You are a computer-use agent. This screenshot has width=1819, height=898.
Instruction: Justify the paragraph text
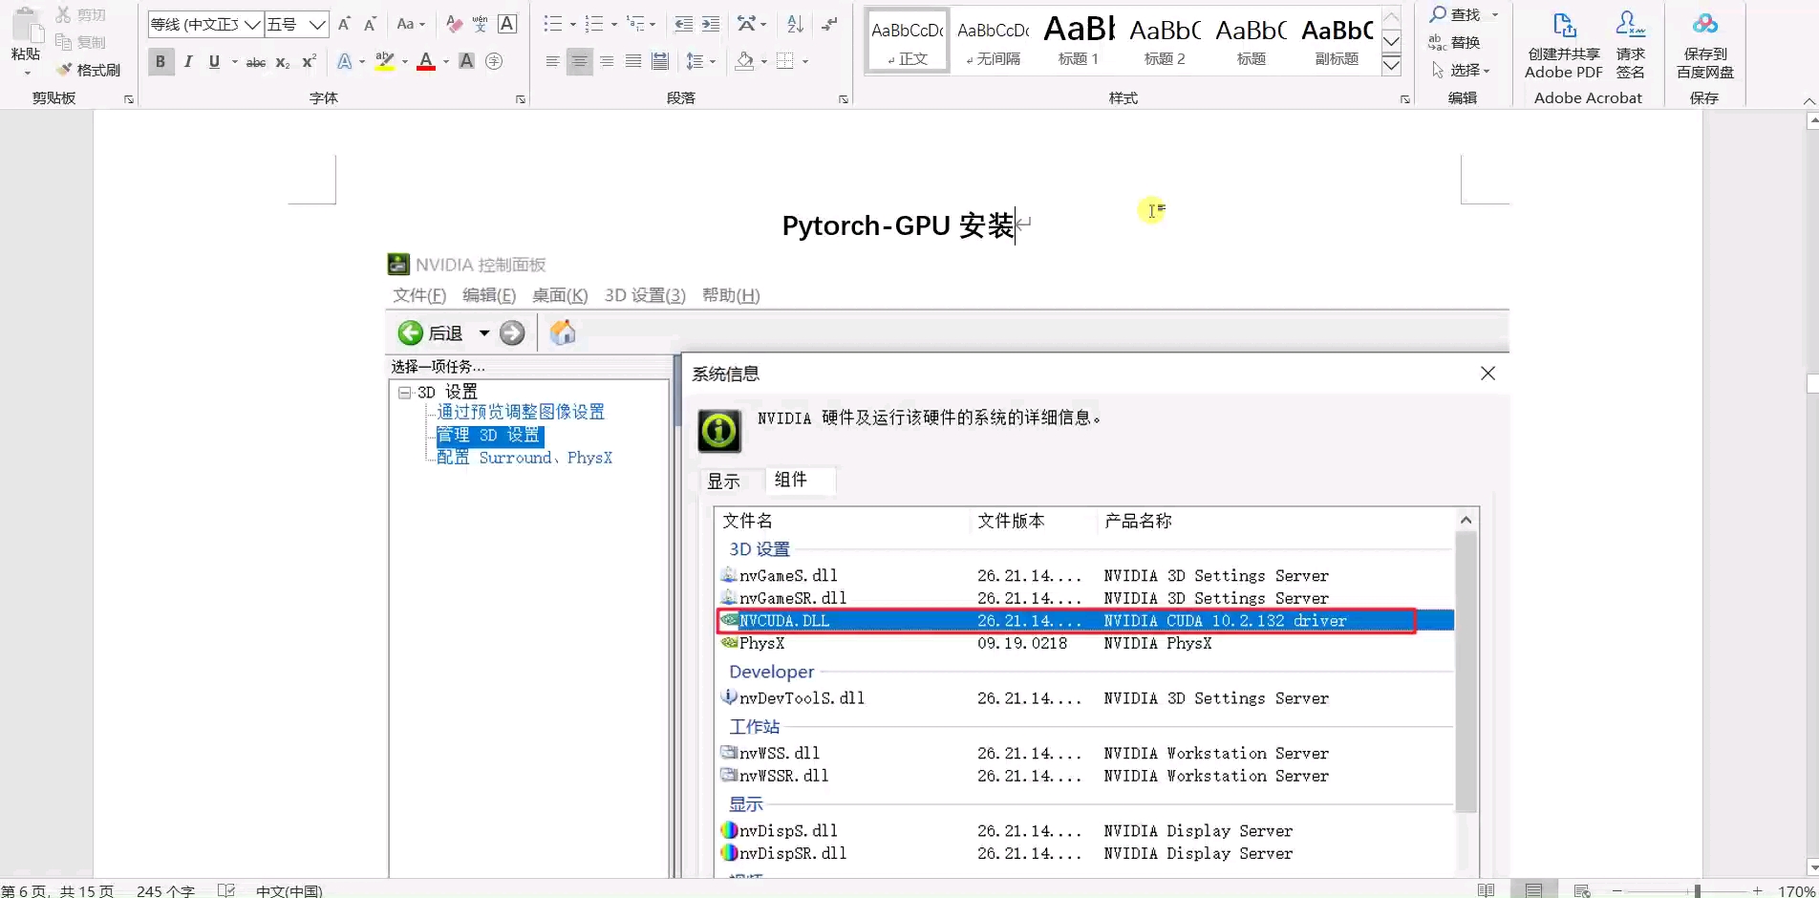click(633, 62)
